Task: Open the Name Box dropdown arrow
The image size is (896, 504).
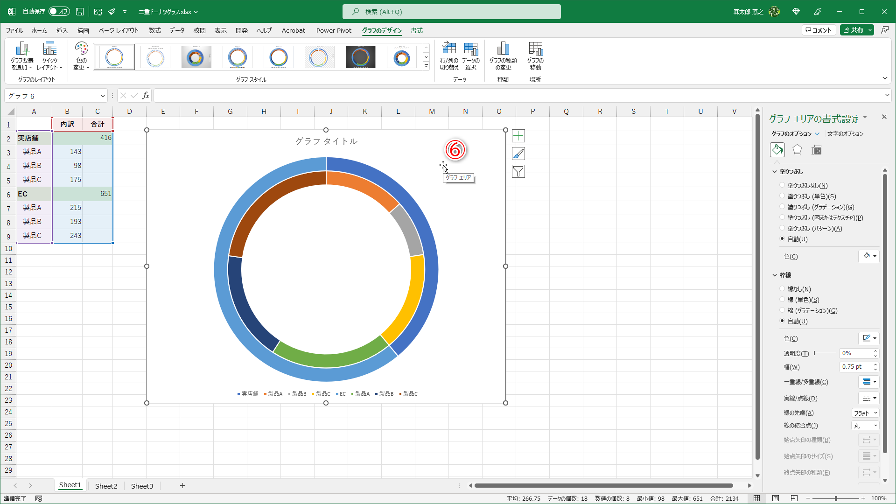Action: [x=103, y=96]
